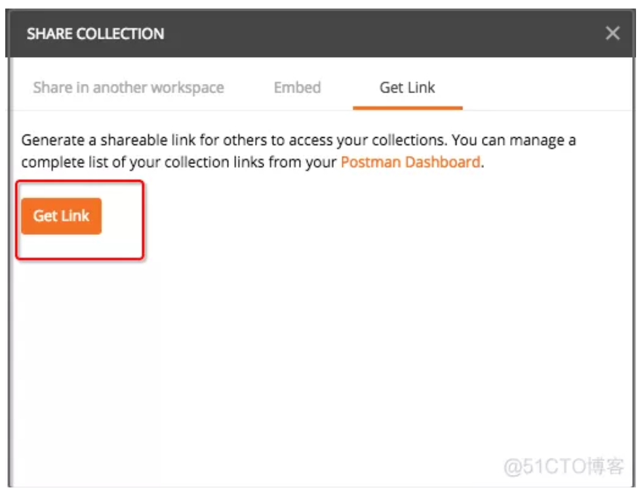
Task: Click the word 'COLLECTION' in the dialog title
Action: 121,33
